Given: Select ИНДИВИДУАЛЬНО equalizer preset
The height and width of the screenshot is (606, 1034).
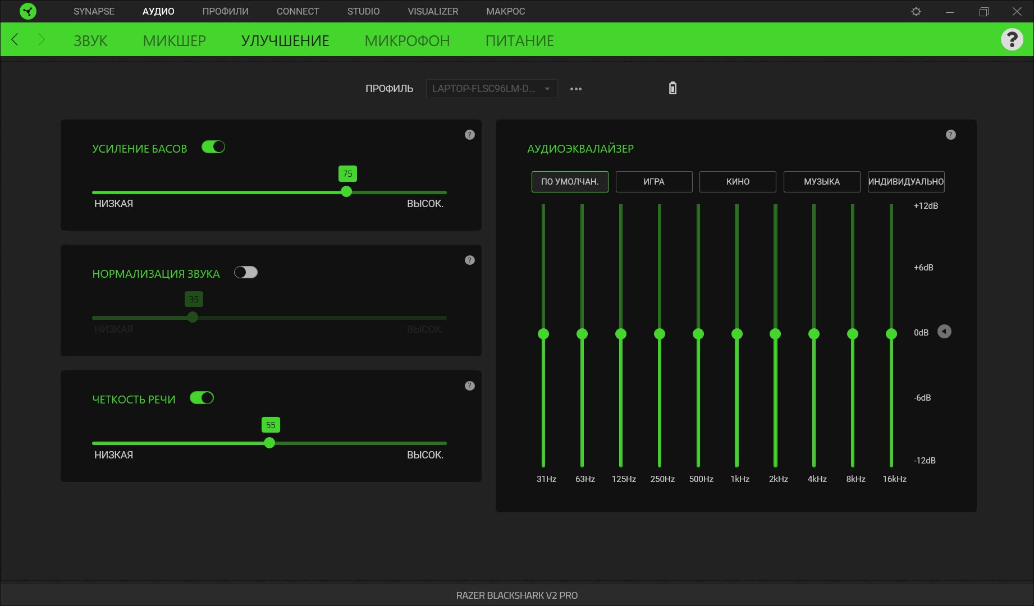Looking at the screenshot, I should click(x=906, y=182).
